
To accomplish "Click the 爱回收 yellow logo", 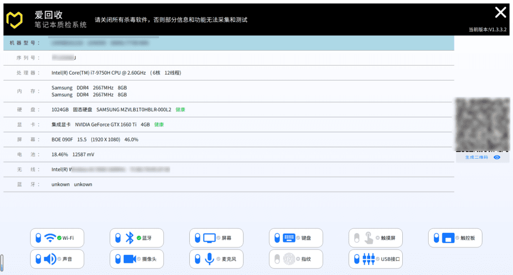I will tap(15, 19).
